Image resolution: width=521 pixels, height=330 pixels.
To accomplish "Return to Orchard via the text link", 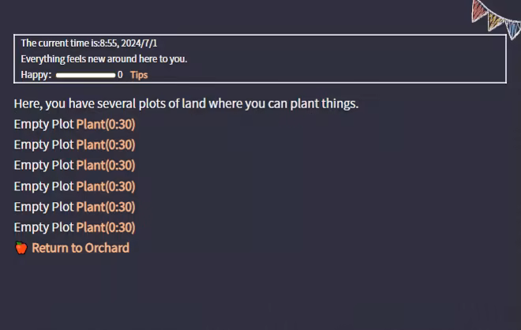I will 81,248.
